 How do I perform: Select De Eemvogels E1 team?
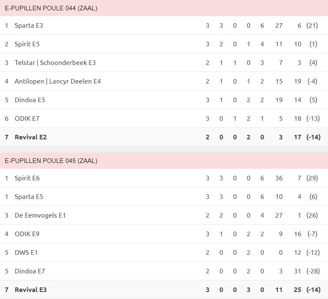pyautogui.click(x=40, y=215)
